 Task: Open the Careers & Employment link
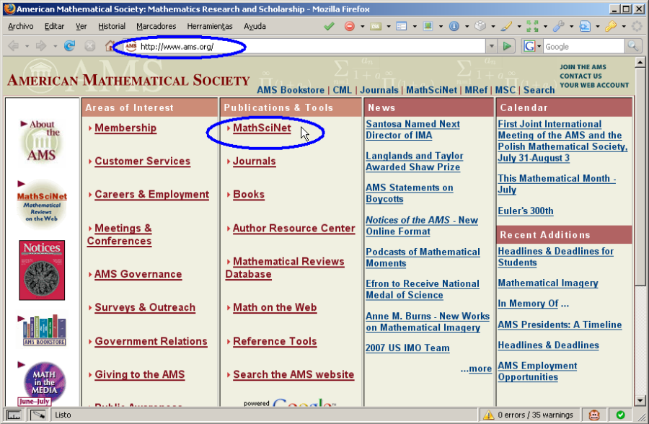(x=151, y=195)
